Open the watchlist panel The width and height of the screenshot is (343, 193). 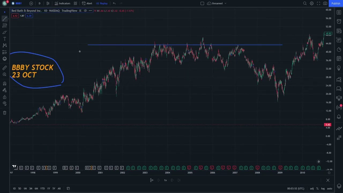tap(339, 12)
